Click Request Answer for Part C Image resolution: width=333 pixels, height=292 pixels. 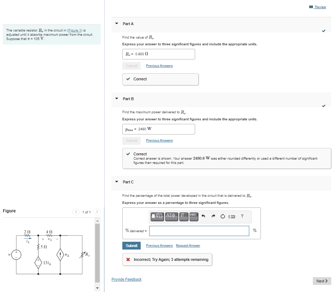tap(188, 245)
